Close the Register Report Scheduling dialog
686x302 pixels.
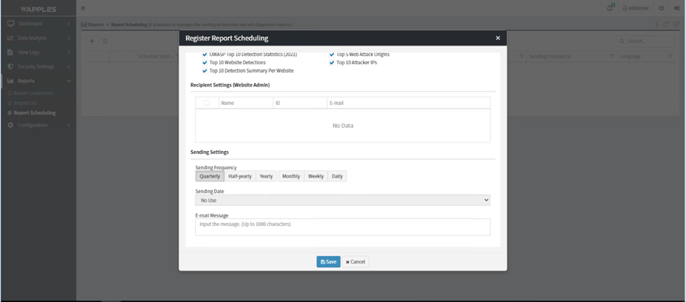click(498, 38)
